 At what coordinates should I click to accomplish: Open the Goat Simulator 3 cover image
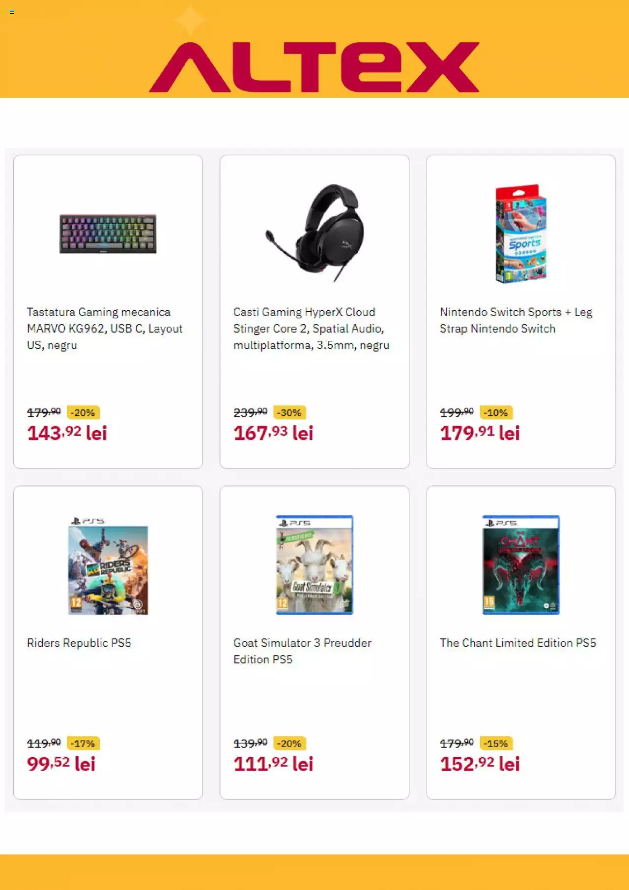[x=314, y=564]
